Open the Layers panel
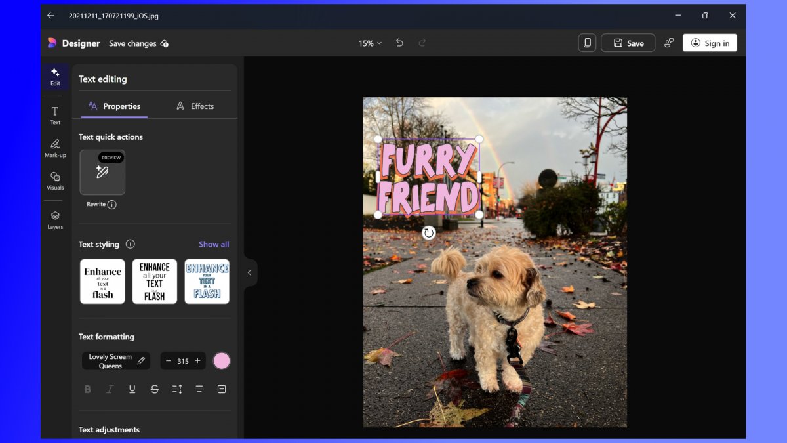The image size is (787, 443). [x=55, y=219]
